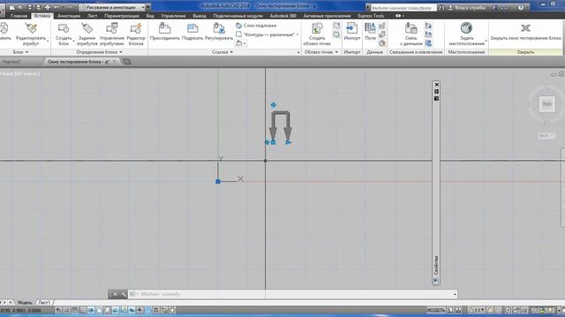The image size is (565, 317).
Task: Select the Задание атрибутов tool
Action: pyautogui.click(x=87, y=34)
